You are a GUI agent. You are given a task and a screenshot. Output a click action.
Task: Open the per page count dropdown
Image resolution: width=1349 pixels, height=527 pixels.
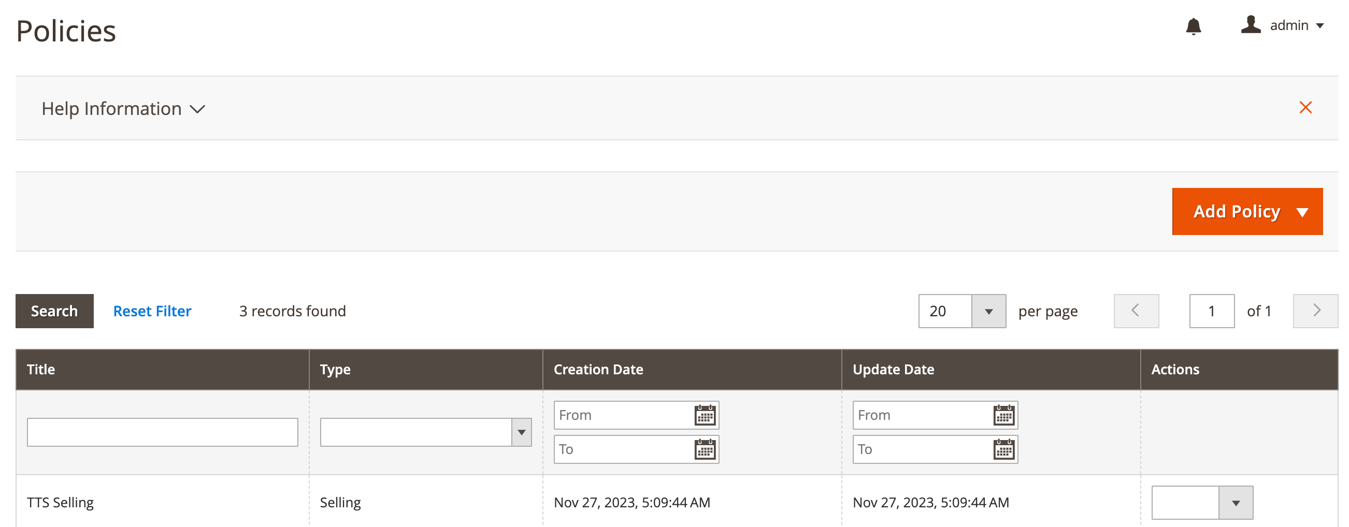pos(988,311)
